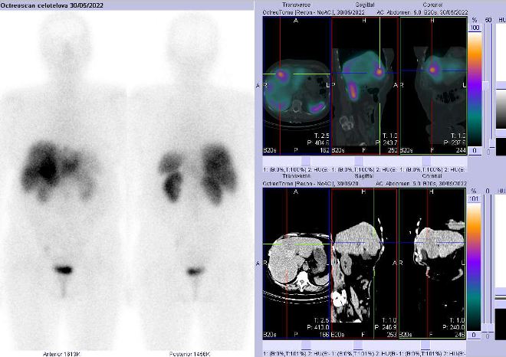The height and width of the screenshot is (357, 506).
Task: Click slice slider thumb under upper Transverse view
Action: tap(305, 161)
